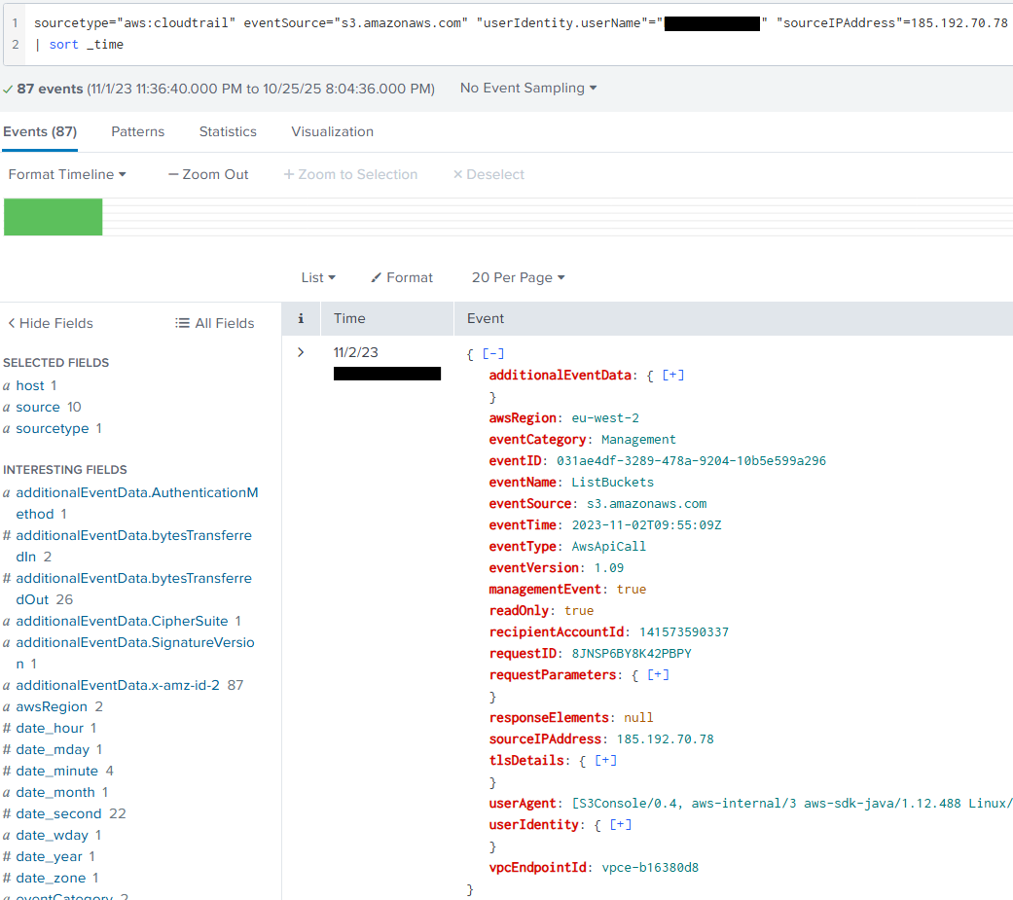Collapse sidebar with Hide Fields chevron
This screenshot has width=1013, height=900.
point(12,323)
